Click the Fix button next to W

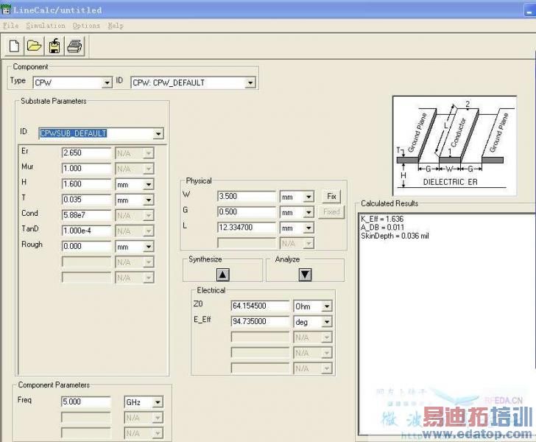click(x=331, y=197)
